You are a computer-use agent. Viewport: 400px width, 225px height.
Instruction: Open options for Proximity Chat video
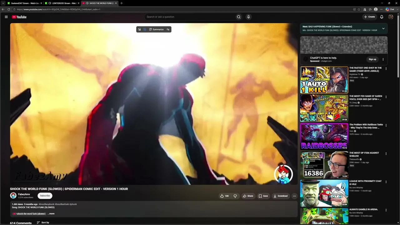(386, 182)
